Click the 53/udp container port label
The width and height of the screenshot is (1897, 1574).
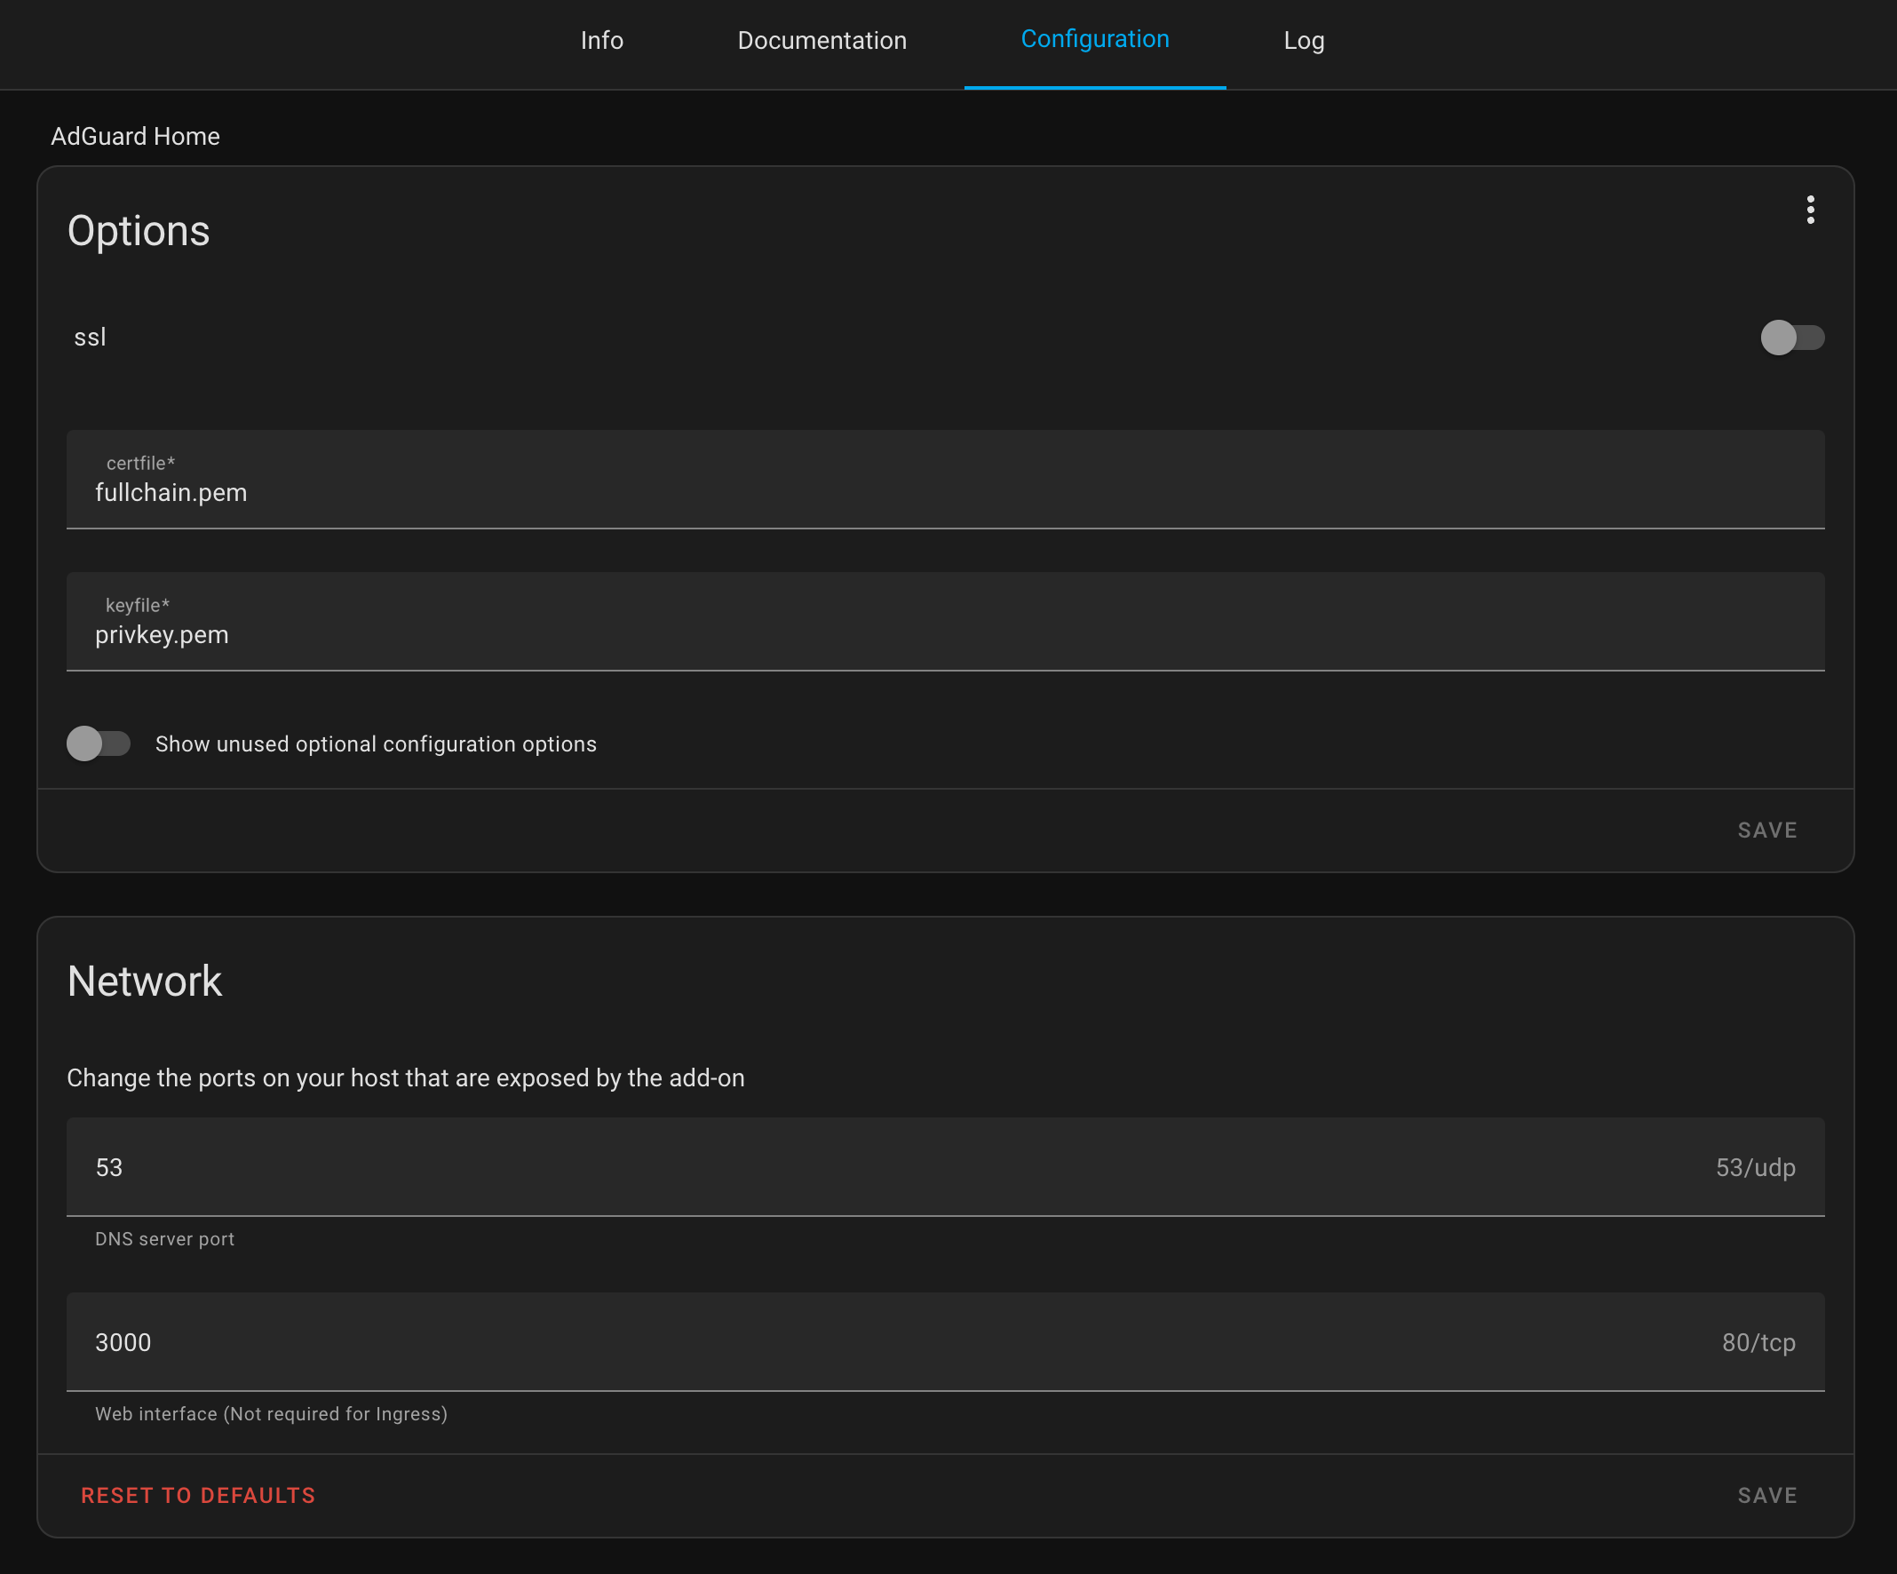click(x=1754, y=1167)
